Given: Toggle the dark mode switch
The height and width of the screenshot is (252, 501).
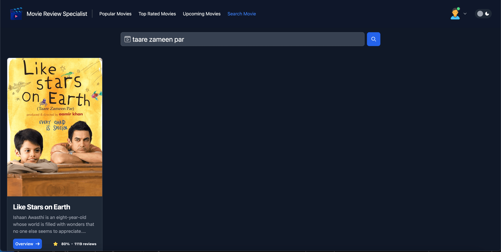Looking at the screenshot, I should click(483, 14).
